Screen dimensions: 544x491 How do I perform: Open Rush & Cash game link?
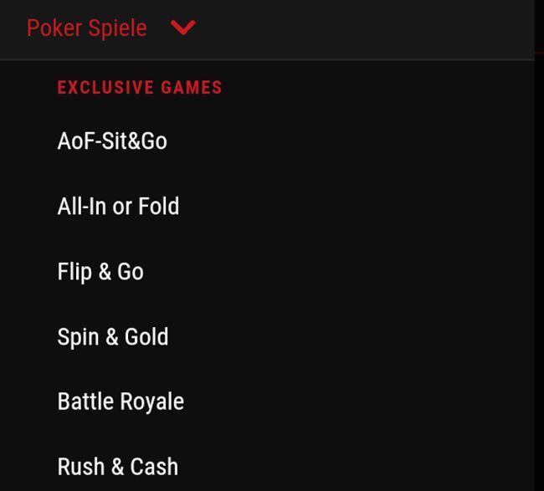click(118, 466)
